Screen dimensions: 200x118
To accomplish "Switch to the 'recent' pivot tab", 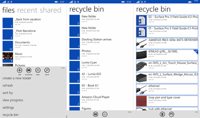I will click(27, 10).
